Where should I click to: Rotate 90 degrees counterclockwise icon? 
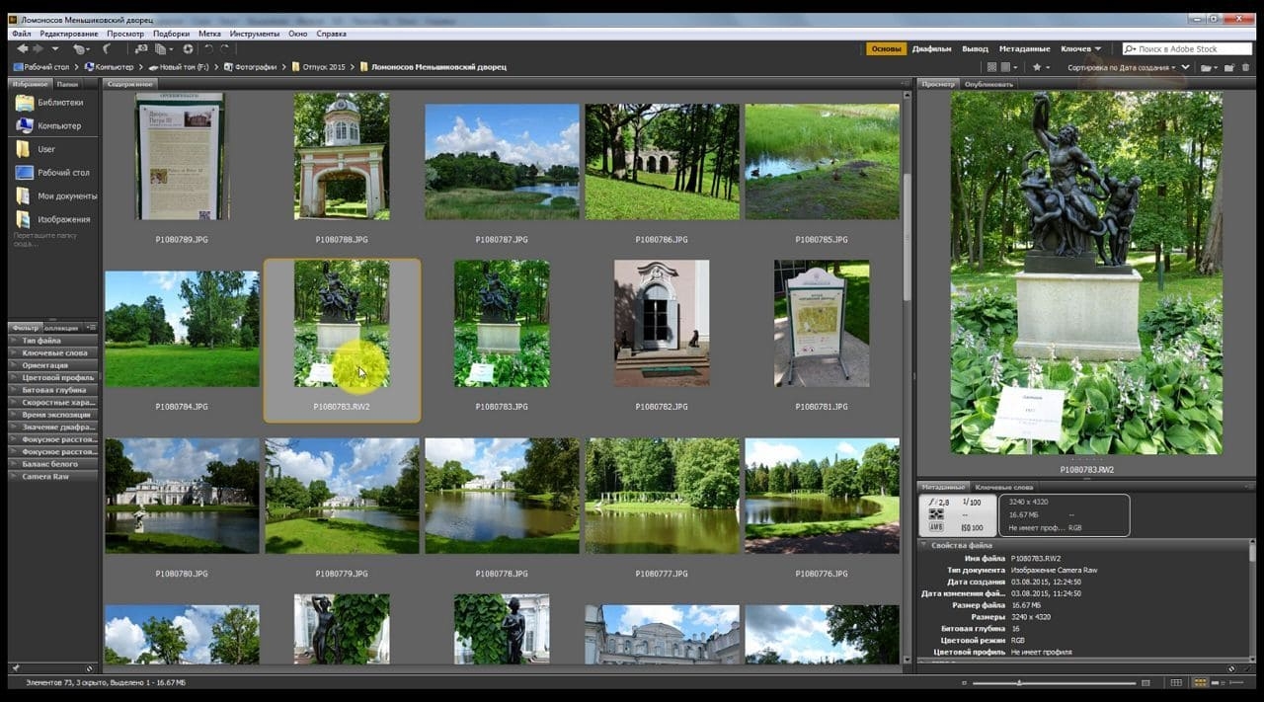point(208,48)
